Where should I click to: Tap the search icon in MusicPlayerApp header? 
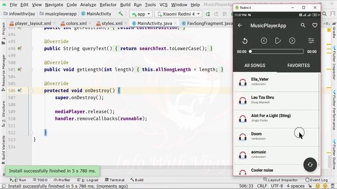303,25
